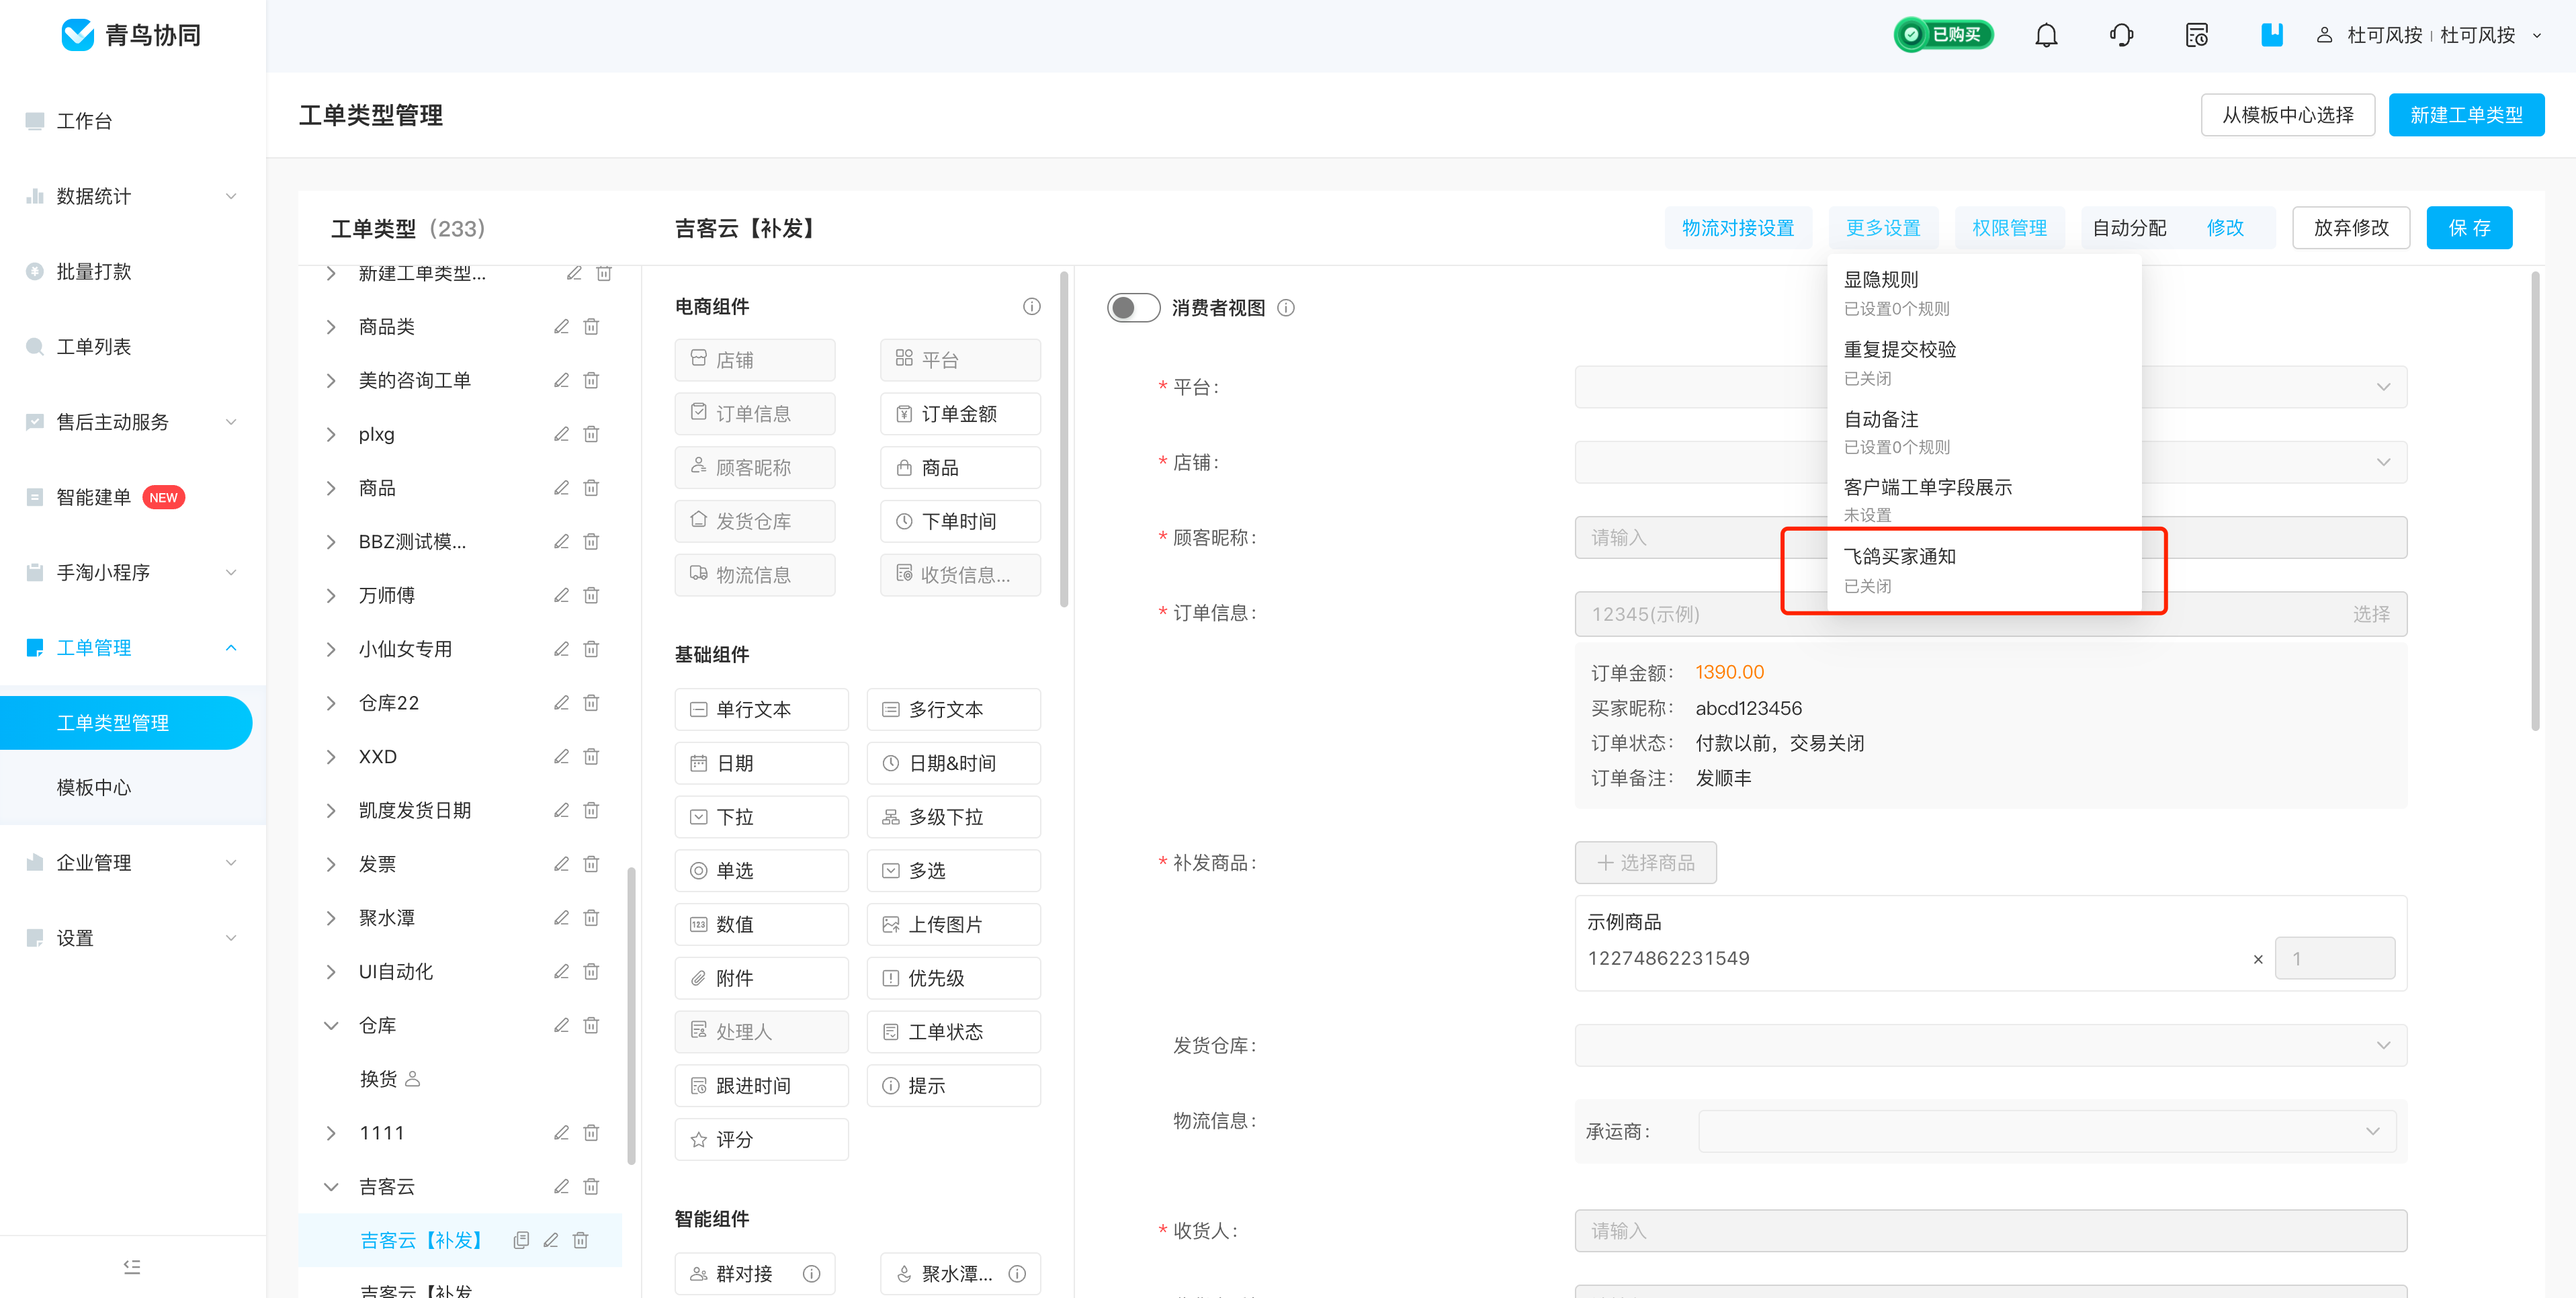Collapse the sidebar with bottom toggle icon
Image resolution: width=2576 pixels, height=1298 pixels.
[x=132, y=1266]
